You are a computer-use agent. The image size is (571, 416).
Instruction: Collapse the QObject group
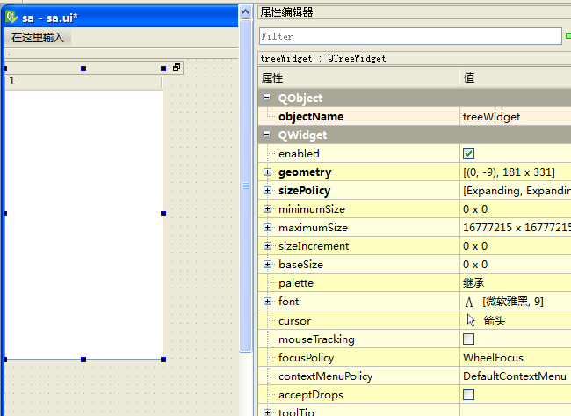pyautogui.click(x=267, y=99)
